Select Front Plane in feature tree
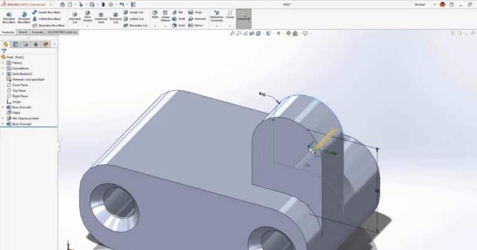Screen dimensions: 477x250 (x=19, y=85)
